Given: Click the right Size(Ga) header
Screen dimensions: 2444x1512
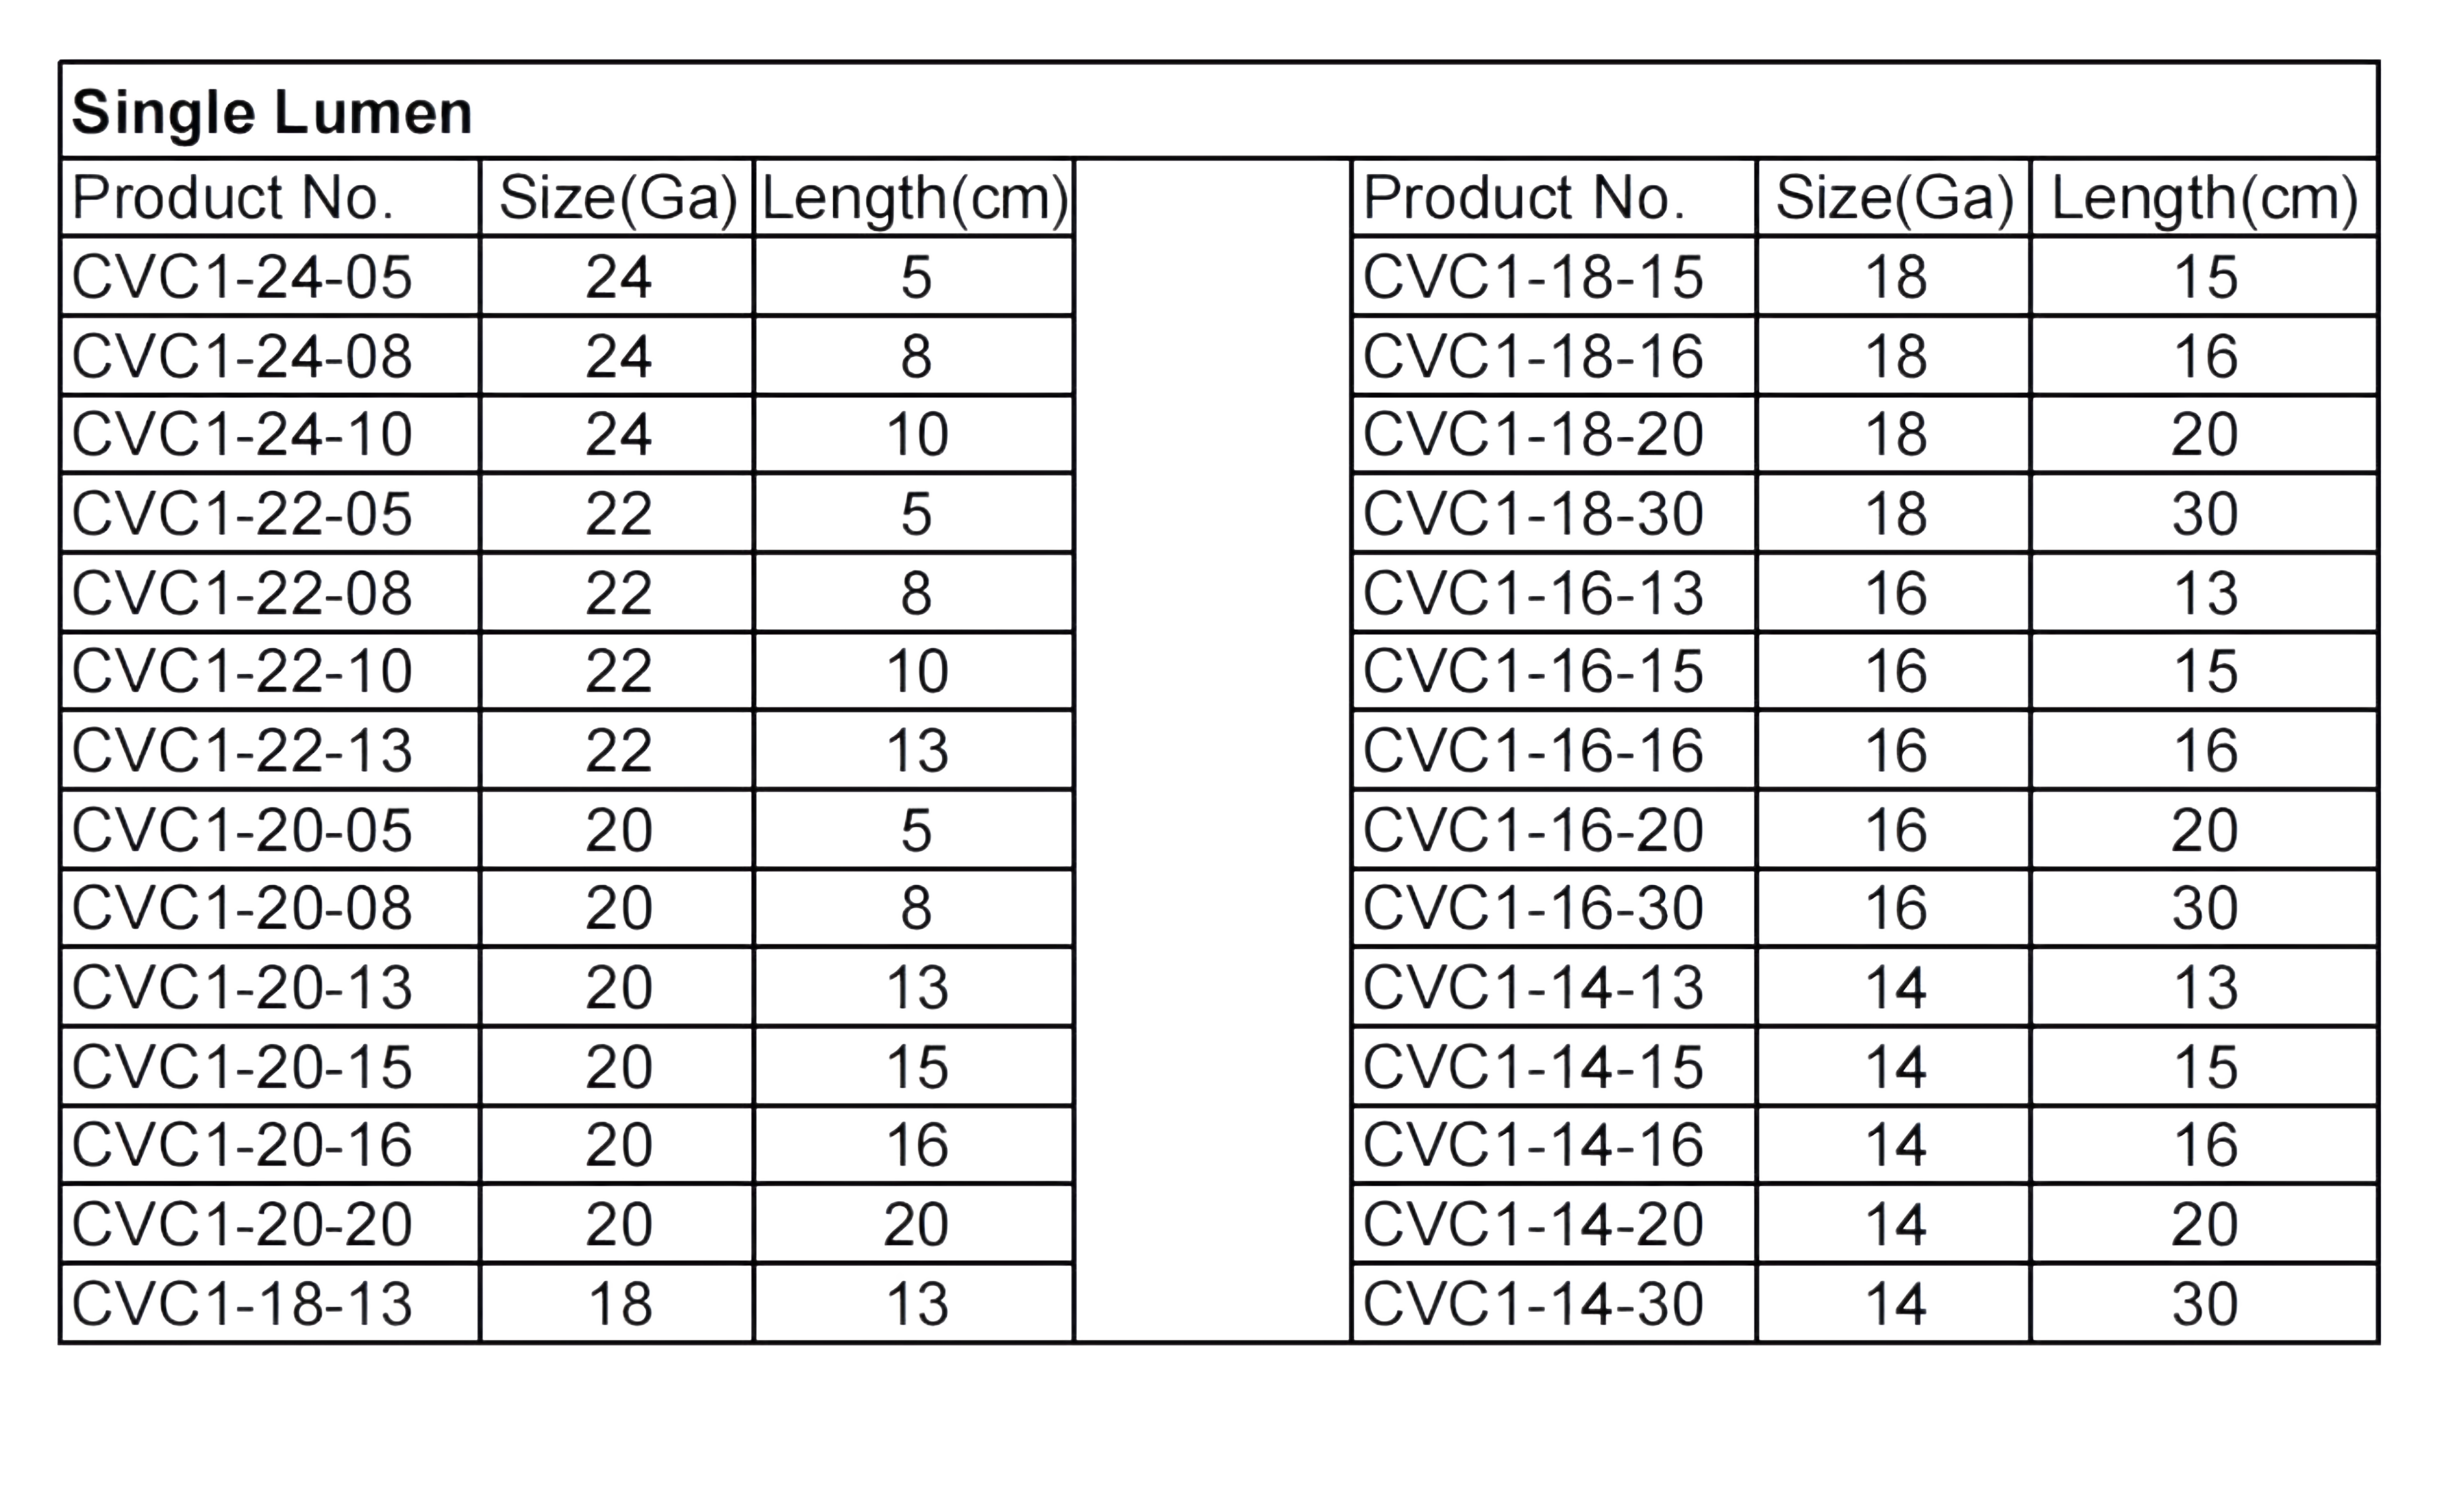Looking at the screenshot, I should (1893, 197).
